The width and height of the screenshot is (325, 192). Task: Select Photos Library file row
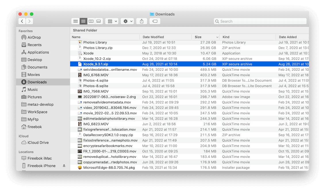click(x=189, y=42)
